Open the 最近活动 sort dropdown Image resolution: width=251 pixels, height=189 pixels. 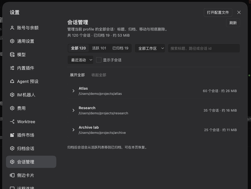[x=81, y=60]
